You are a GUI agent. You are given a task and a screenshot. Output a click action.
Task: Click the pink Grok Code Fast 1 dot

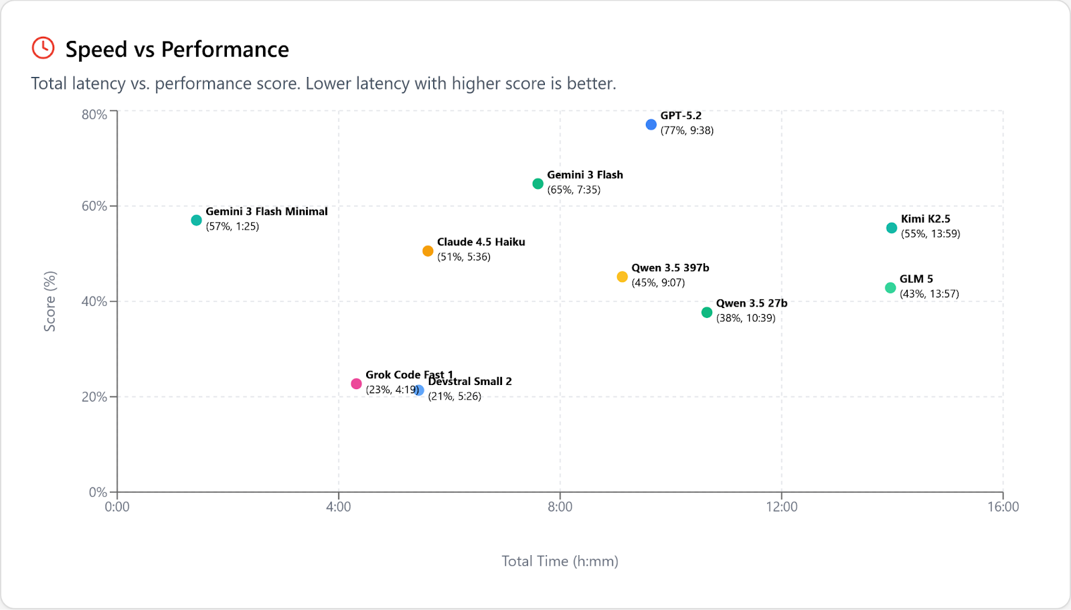356,384
